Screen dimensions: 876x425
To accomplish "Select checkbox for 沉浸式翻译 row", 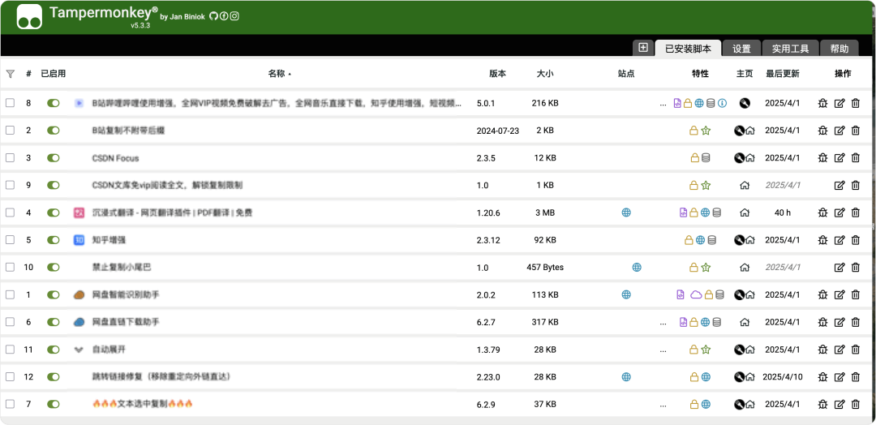I will click(x=10, y=212).
